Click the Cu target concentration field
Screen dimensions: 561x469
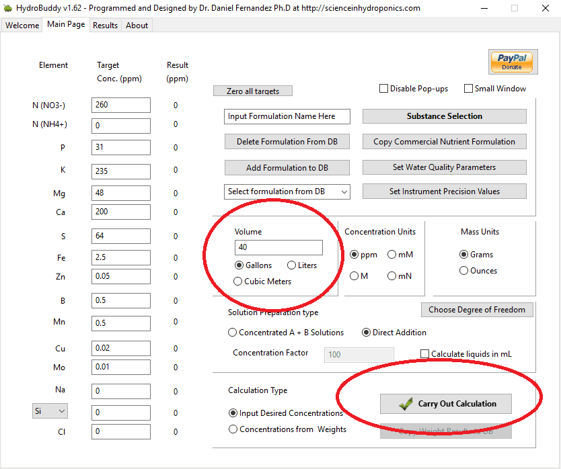(121, 348)
